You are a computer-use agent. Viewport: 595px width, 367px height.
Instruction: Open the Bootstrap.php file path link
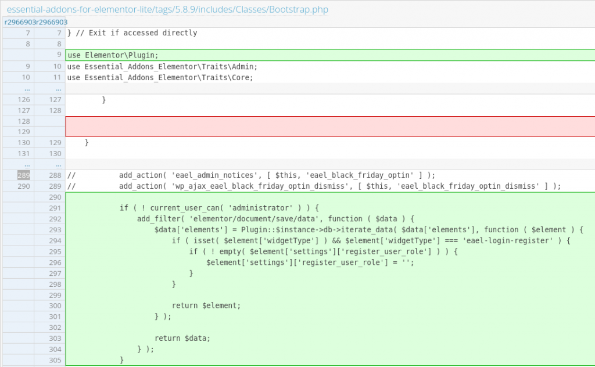[x=166, y=10]
